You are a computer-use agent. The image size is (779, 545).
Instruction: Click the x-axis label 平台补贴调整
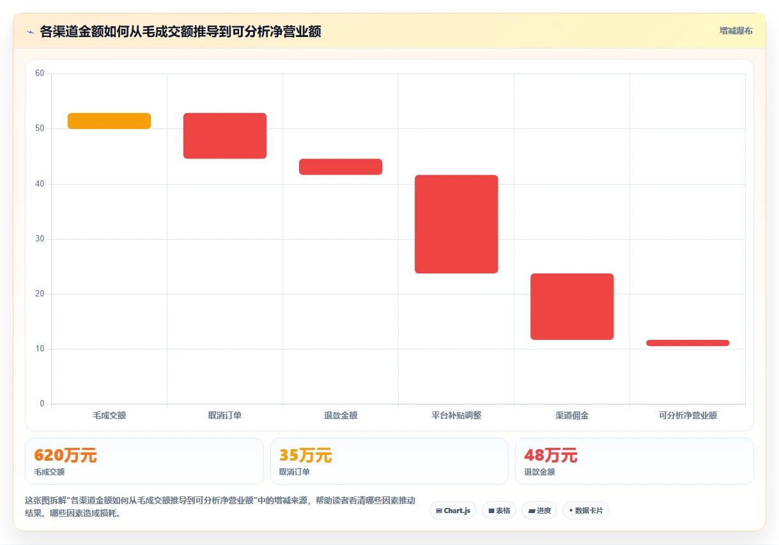click(456, 415)
